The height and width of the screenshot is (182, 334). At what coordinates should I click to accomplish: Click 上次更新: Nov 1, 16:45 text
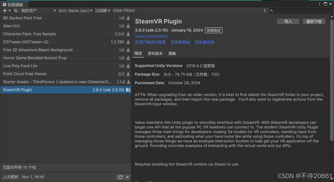(24, 177)
